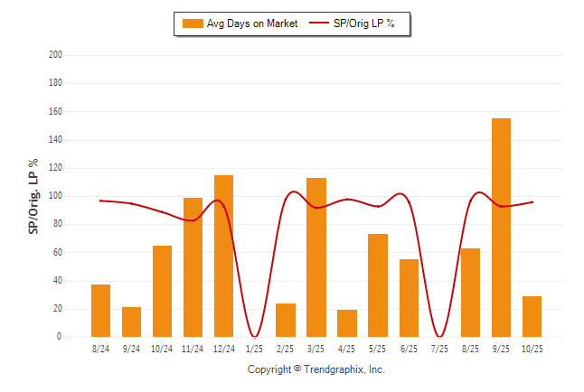
Task: Click the 5/25 orange bar
Action: point(378,285)
